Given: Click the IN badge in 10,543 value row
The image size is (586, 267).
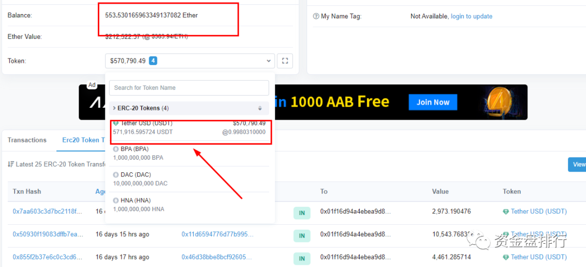Looking at the screenshot, I should coord(302,236).
